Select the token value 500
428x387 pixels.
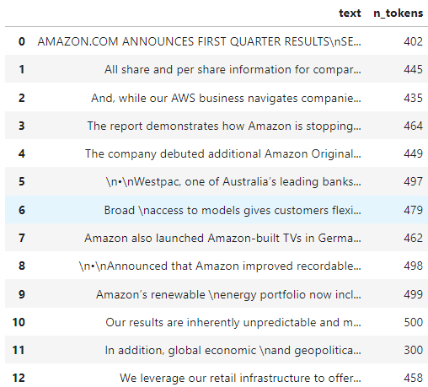coord(413,322)
